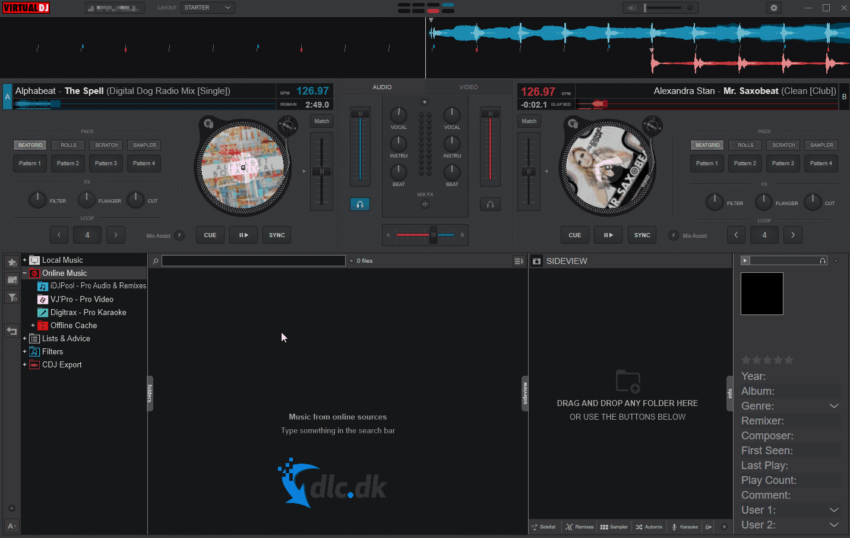Click the VJ'Pro video folder icon

pos(43,300)
